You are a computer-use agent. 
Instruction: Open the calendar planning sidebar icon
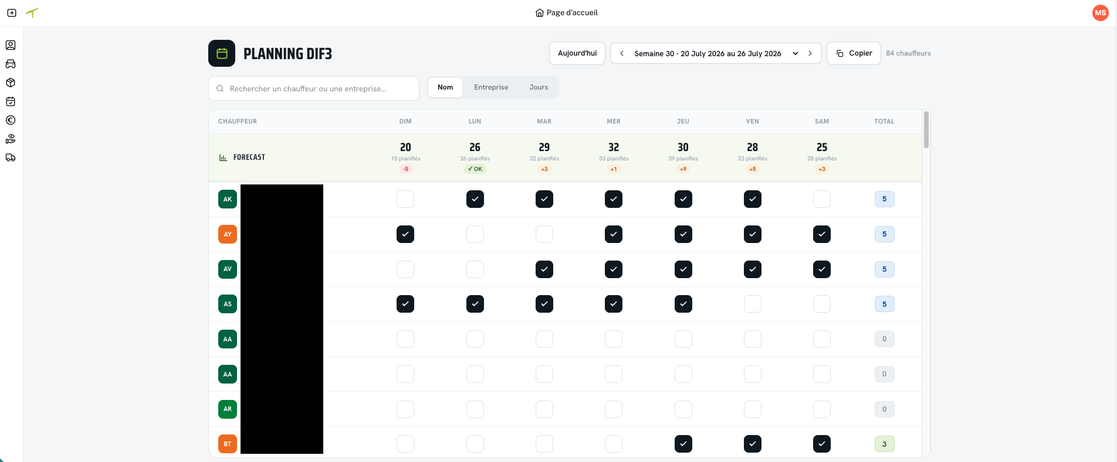tap(11, 101)
